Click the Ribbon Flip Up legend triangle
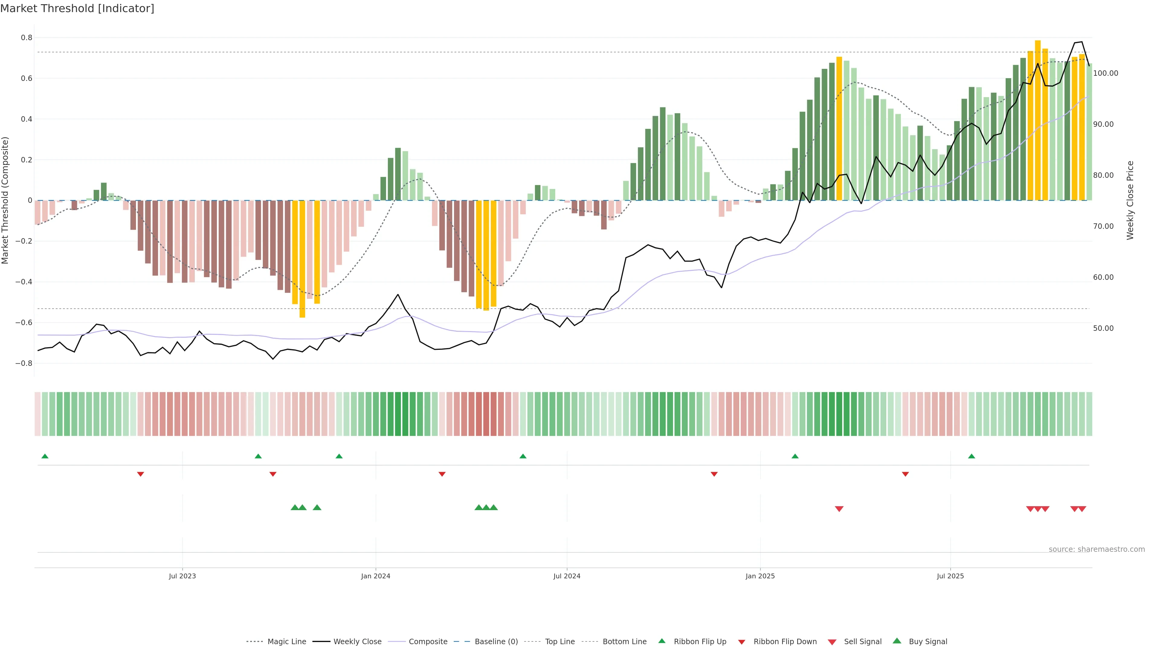 pos(662,641)
